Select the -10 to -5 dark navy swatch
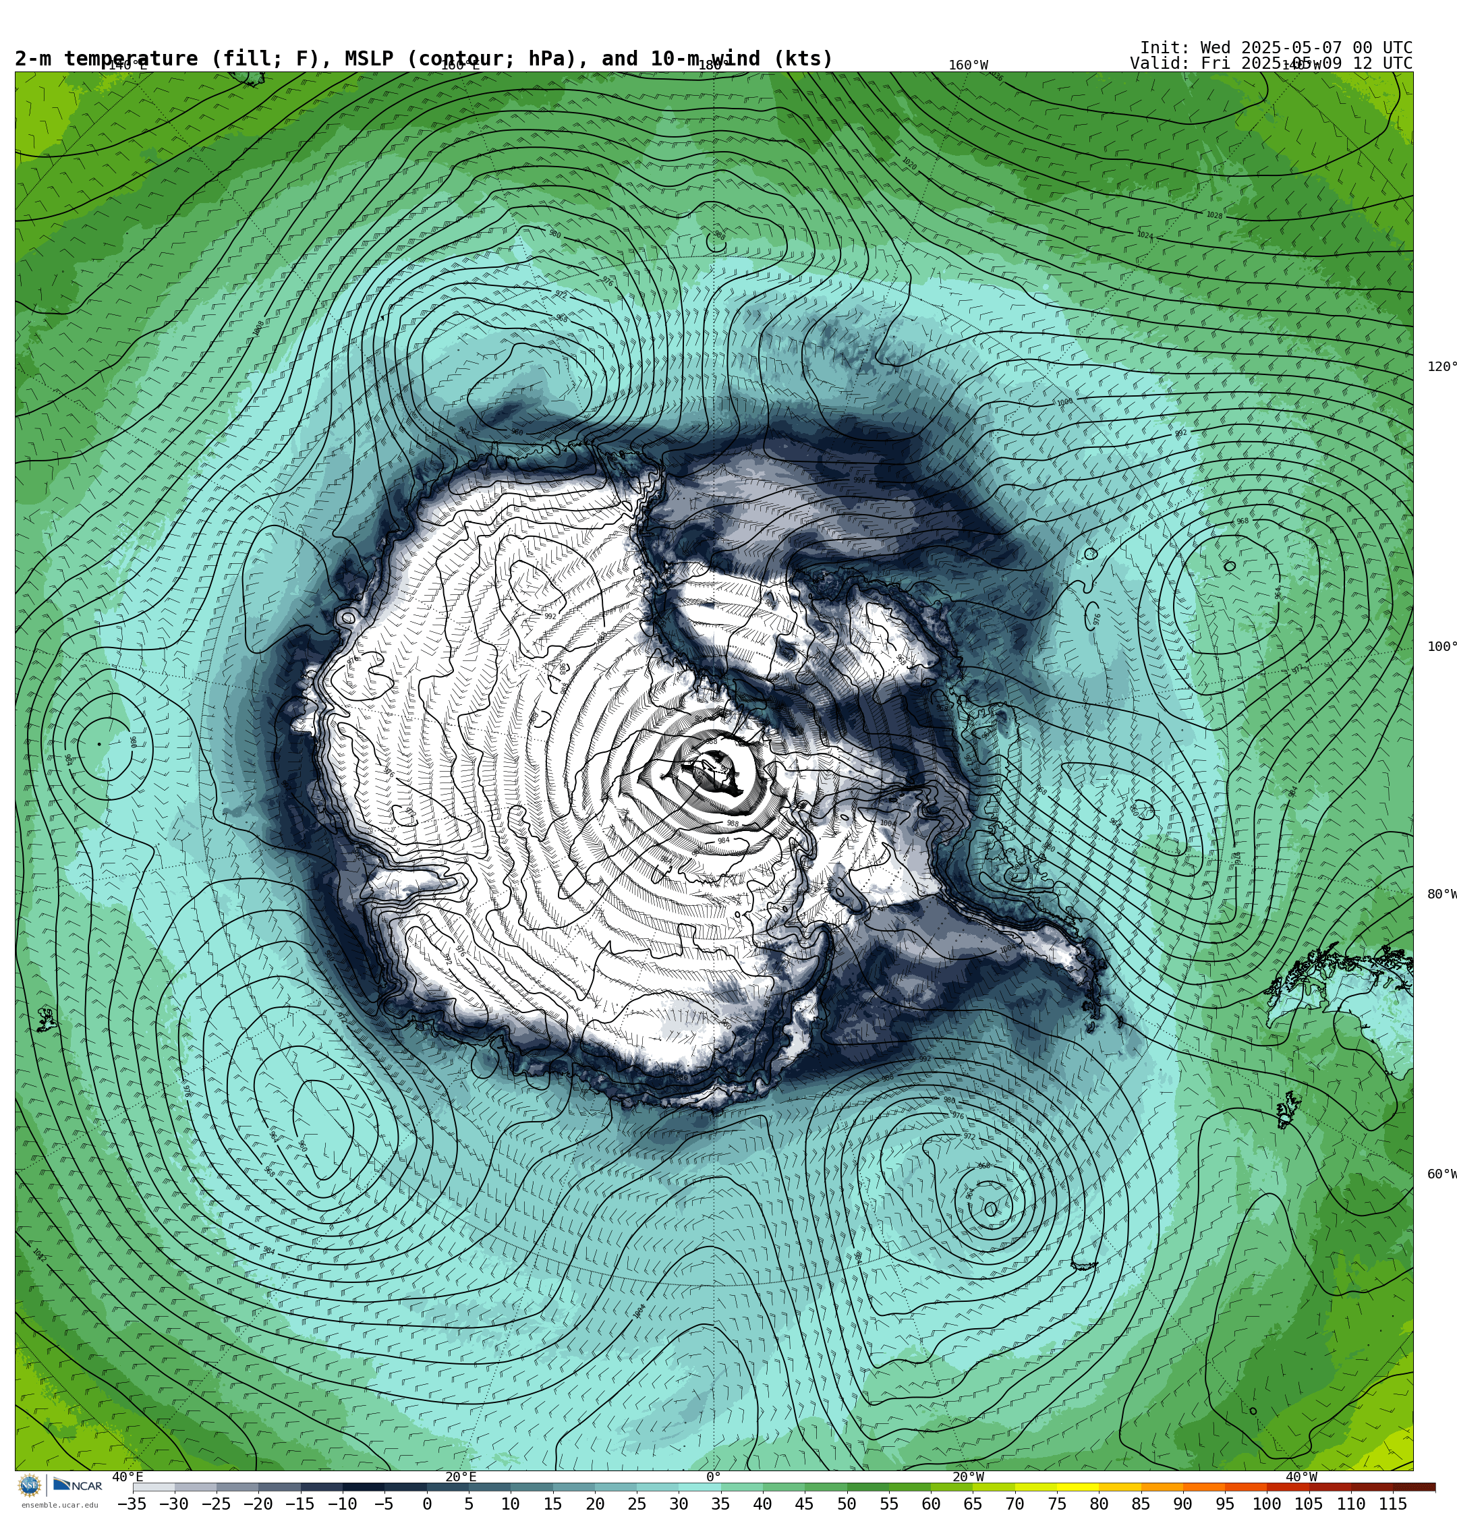This screenshot has height=1513, width=1457. (364, 1487)
